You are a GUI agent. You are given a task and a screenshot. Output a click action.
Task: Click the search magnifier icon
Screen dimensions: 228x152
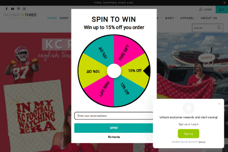click(219, 28)
